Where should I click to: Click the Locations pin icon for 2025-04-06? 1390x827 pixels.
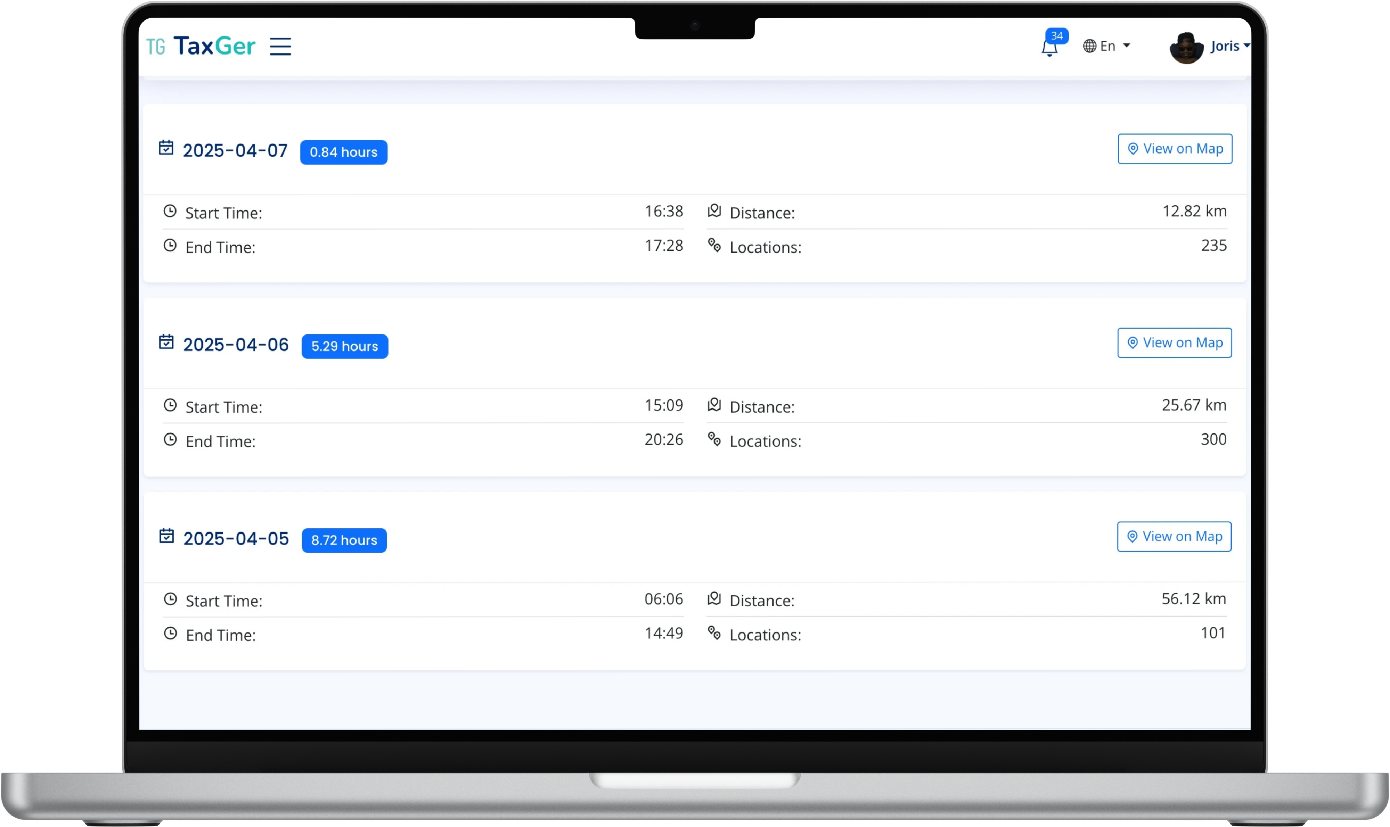click(x=714, y=439)
